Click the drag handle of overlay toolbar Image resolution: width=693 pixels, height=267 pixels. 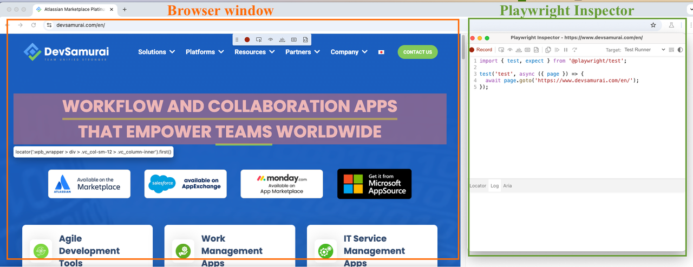[237, 39]
